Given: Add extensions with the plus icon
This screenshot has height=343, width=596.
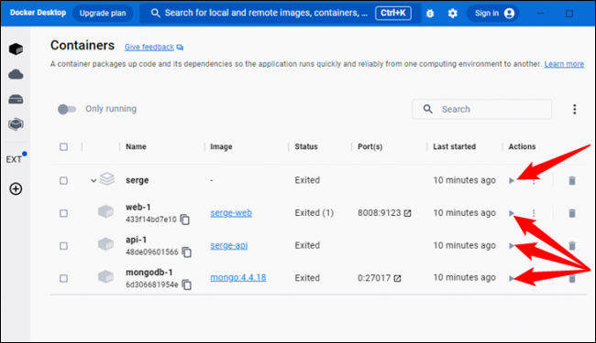Looking at the screenshot, I should tap(16, 188).
